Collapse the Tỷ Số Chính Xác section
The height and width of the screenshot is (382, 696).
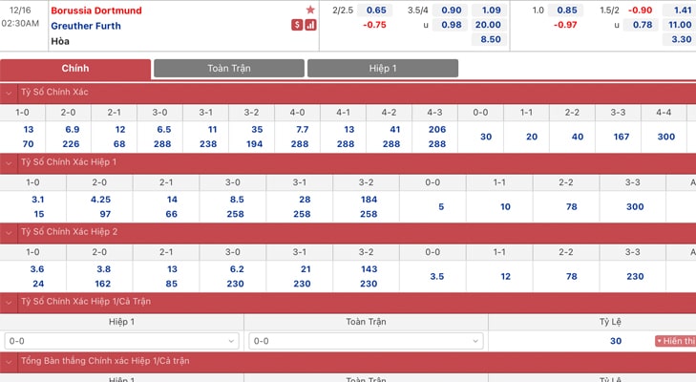pyautogui.click(x=9, y=93)
